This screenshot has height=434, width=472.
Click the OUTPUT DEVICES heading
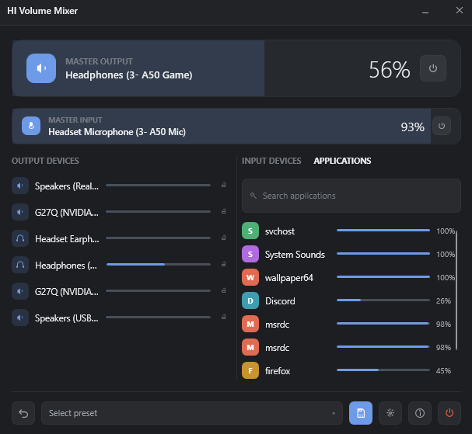pos(45,161)
